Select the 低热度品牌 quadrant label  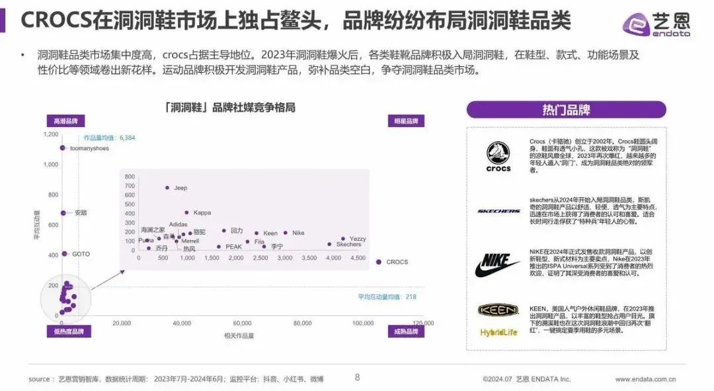pyautogui.click(x=69, y=331)
